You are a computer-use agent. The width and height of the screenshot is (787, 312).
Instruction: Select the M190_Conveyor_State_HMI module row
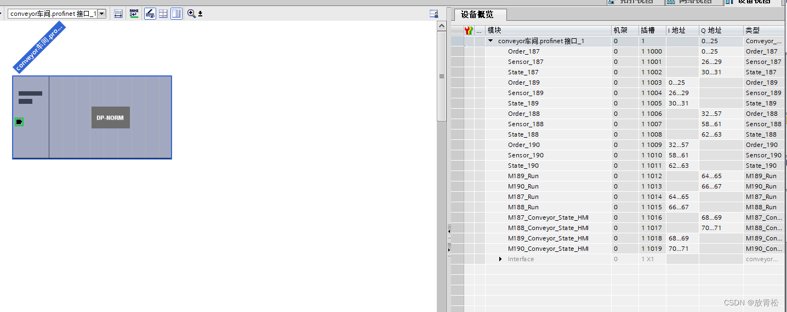pyautogui.click(x=619, y=249)
